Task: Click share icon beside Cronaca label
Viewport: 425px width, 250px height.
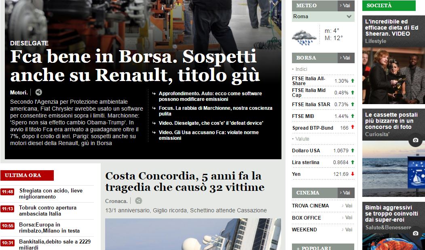Action: [x=139, y=201]
